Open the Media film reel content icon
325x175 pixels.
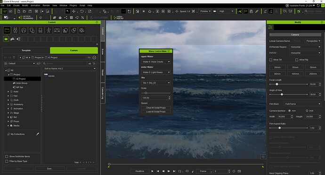pos(81,30)
